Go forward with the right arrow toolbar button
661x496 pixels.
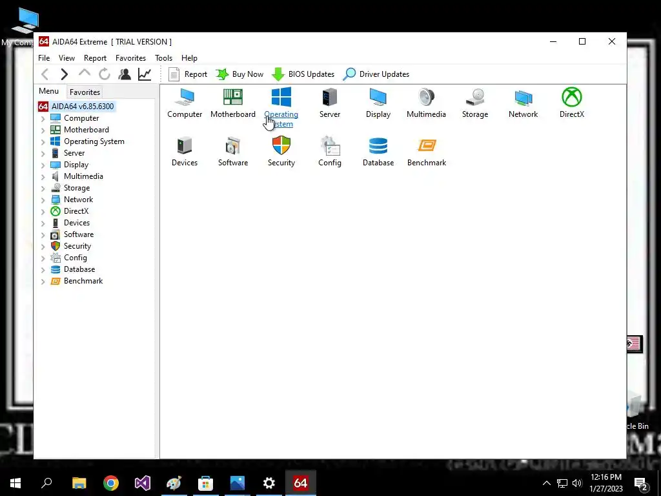coord(64,74)
